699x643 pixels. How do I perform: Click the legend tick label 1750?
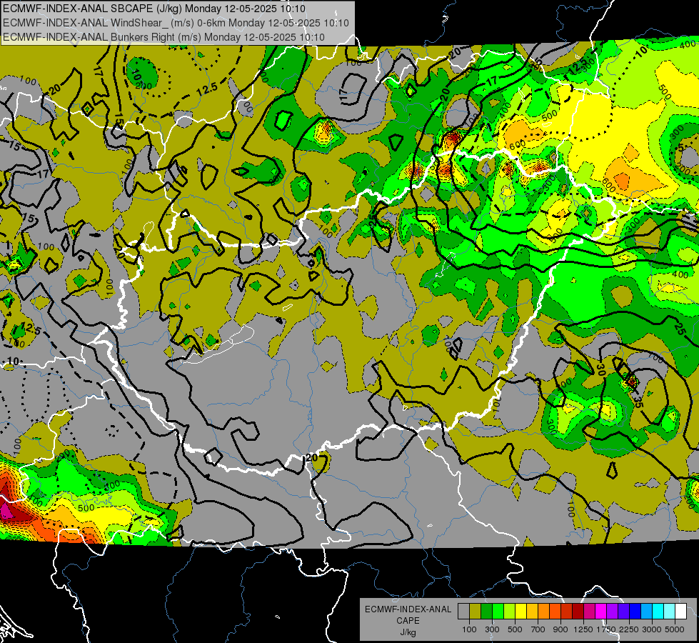pos(606,629)
